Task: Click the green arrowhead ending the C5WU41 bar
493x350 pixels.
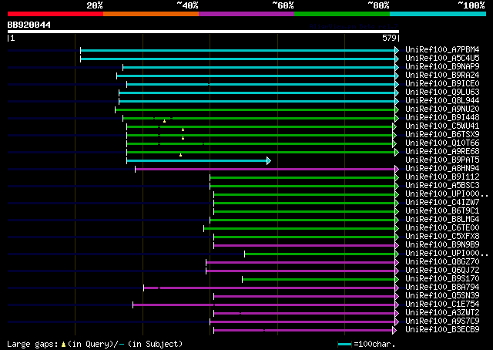Action: click(x=394, y=127)
